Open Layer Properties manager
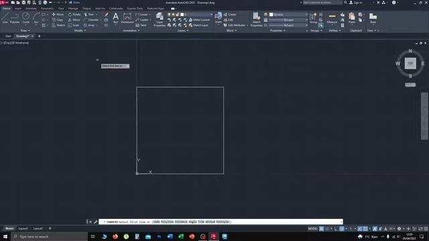 [160, 19]
